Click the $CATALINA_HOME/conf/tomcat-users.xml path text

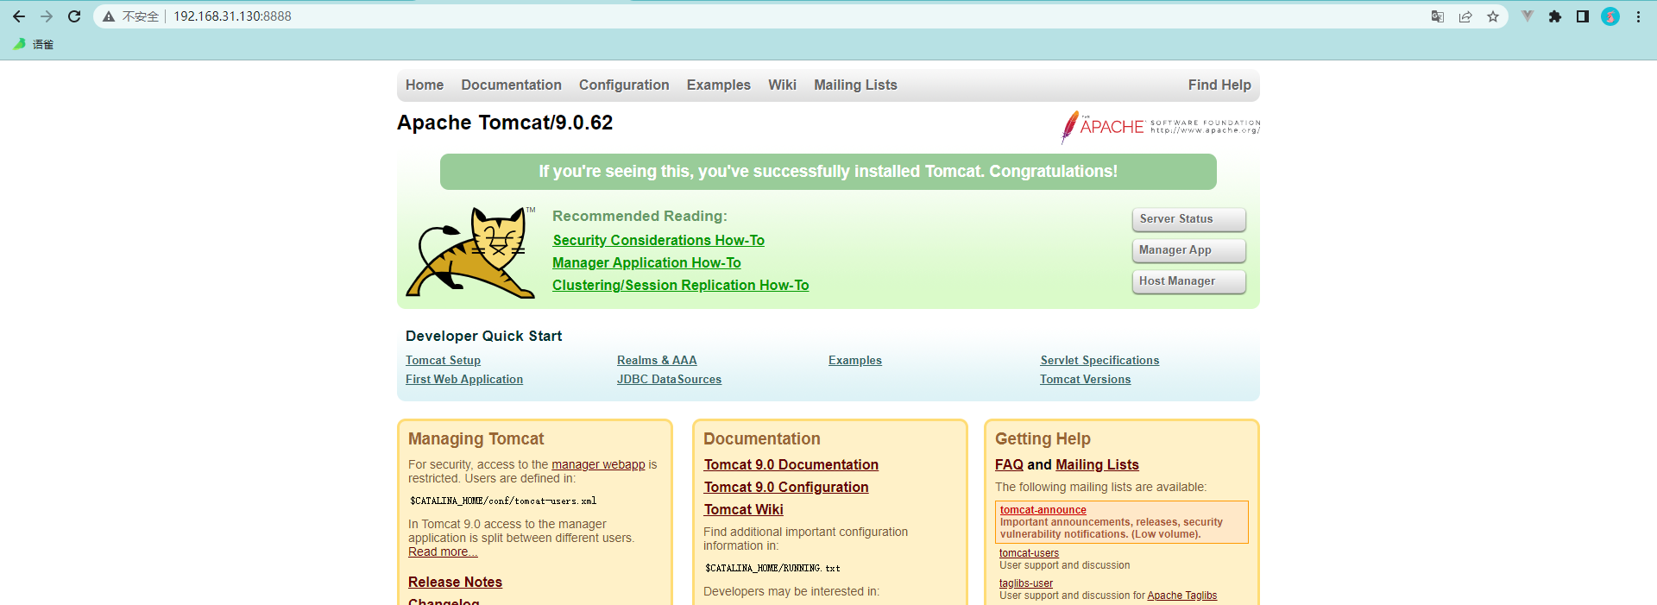[503, 501]
